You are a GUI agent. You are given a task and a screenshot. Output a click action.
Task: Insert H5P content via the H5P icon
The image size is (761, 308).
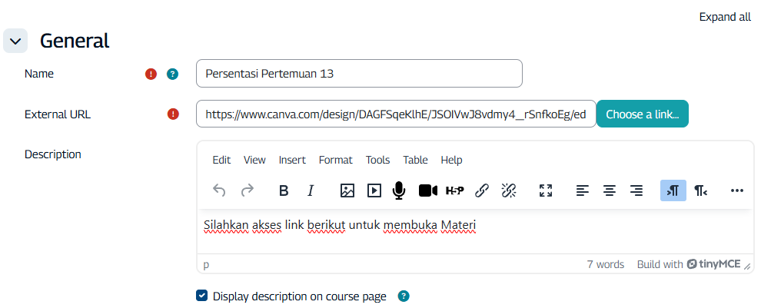(x=455, y=190)
